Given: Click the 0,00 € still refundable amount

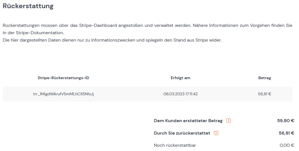Looking at the screenshot, I should 287,145.
